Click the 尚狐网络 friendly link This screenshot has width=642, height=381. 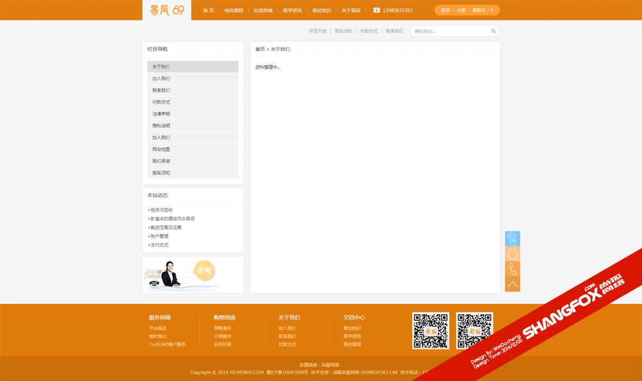(330, 365)
